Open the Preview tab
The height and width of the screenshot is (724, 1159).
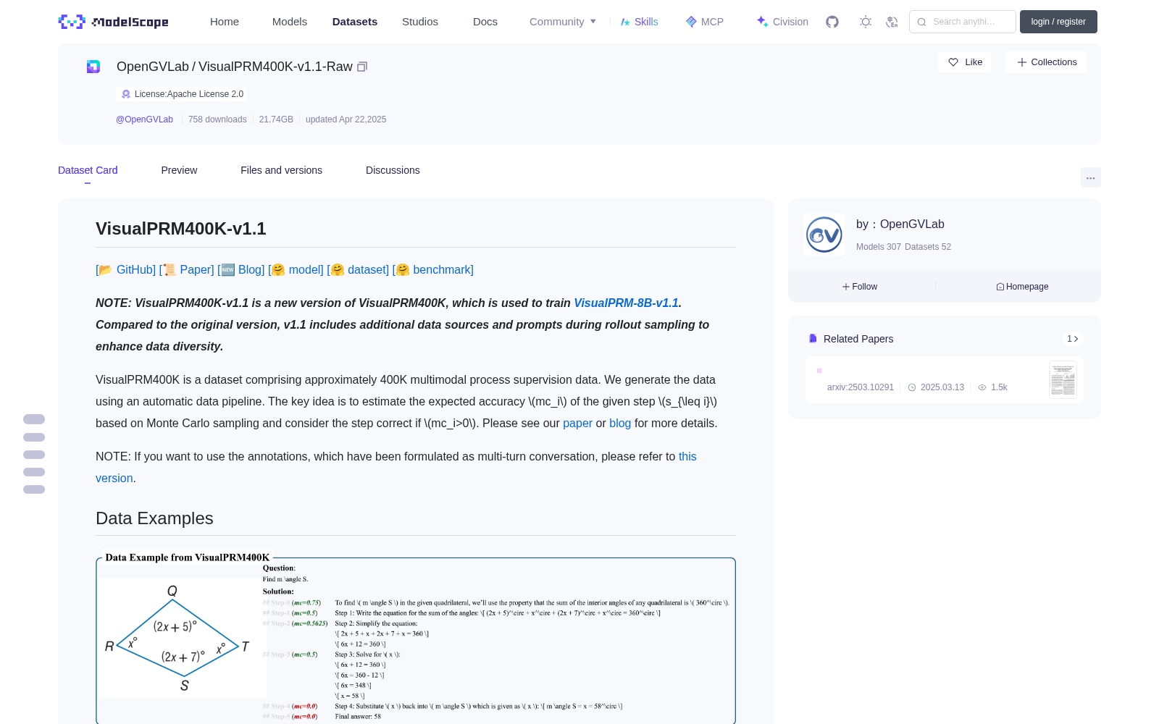[179, 170]
